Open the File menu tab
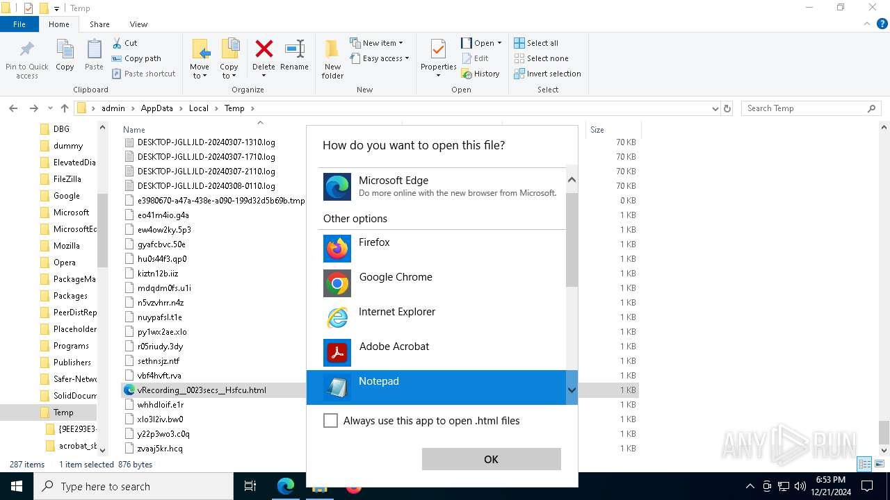Image resolution: width=890 pixels, height=500 pixels. coord(19,24)
